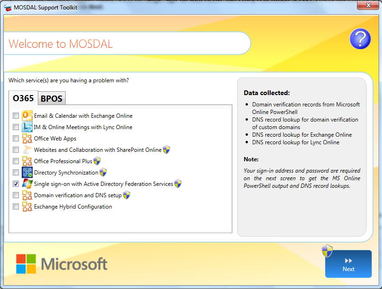
Task: Check IM & Online Meetings with Lync Online
Action: pyautogui.click(x=16, y=127)
